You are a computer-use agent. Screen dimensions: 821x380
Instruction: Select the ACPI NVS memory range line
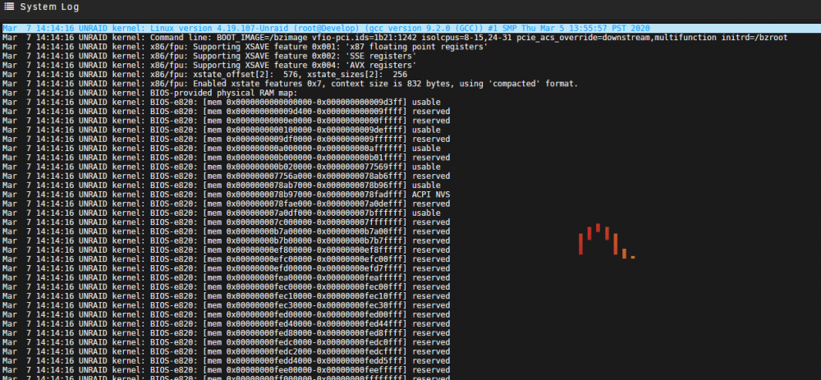click(x=227, y=195)
